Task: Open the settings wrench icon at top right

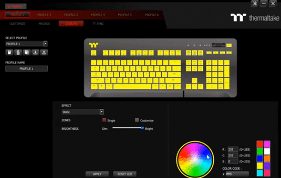Action: click(x=254, y=3)
